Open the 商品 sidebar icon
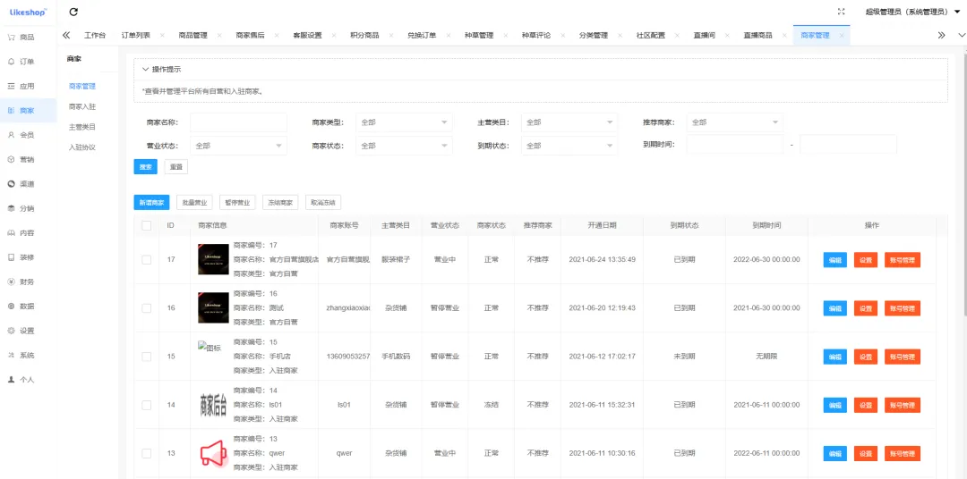Viewport: 967px width, 479px height. 11,37
